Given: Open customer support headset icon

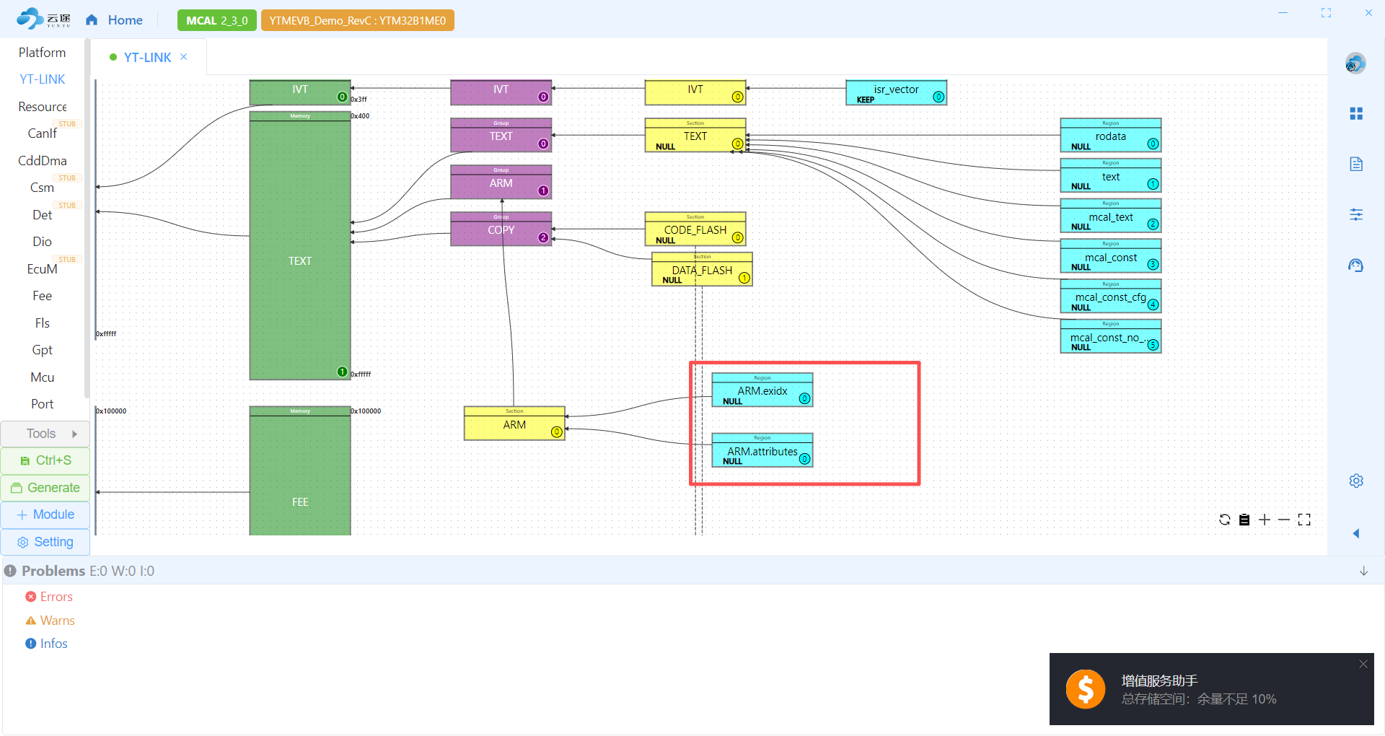Looking at the screenshot, I should (1356, 266).
